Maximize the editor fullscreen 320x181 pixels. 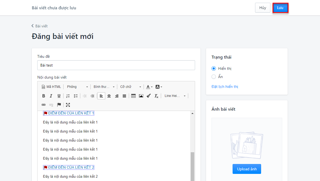68,105
